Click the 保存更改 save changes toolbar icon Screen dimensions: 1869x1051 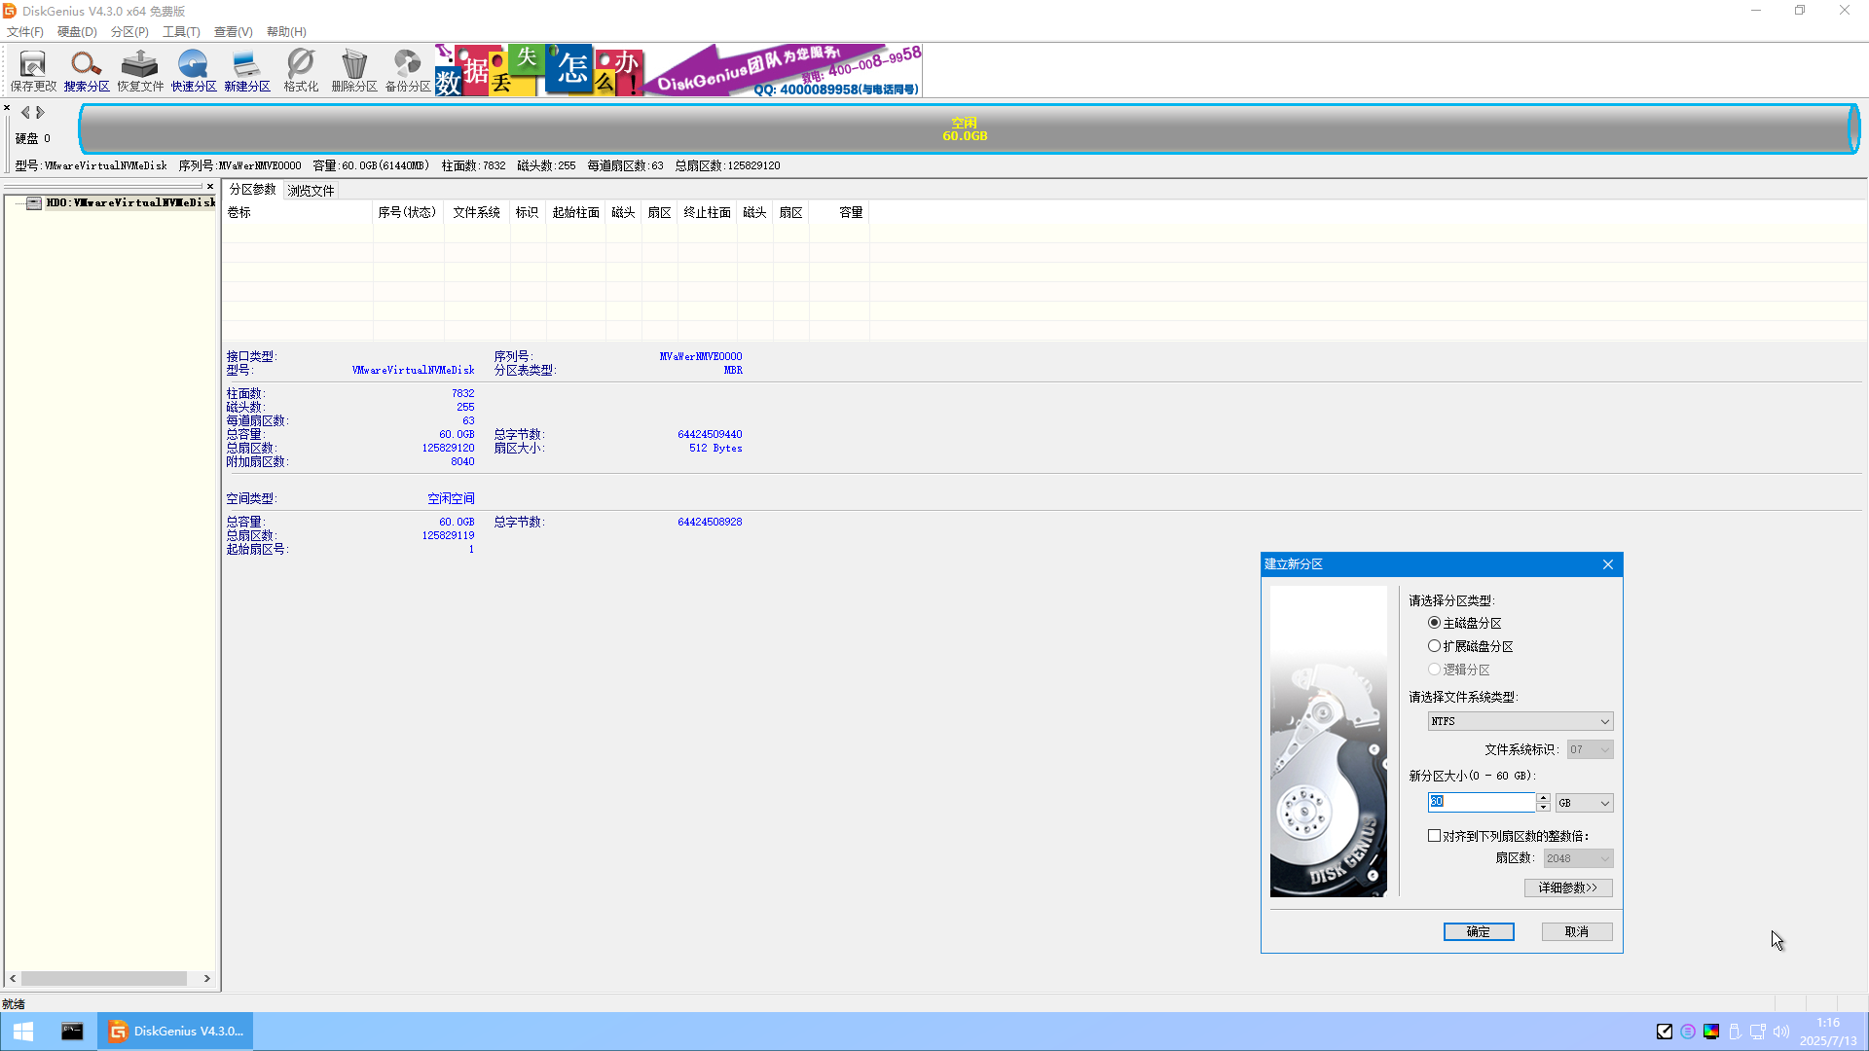coord(33,71)
